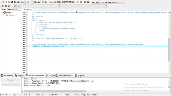
Task: Click the compile log scroll-right arrow
Action: coord(167,91)
